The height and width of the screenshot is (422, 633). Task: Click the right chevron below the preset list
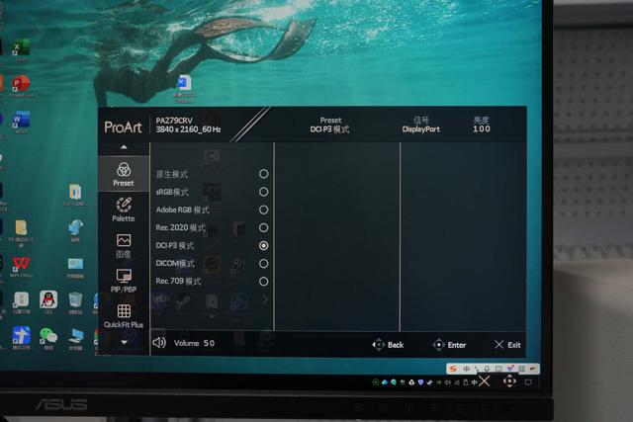tap(265, 299)
